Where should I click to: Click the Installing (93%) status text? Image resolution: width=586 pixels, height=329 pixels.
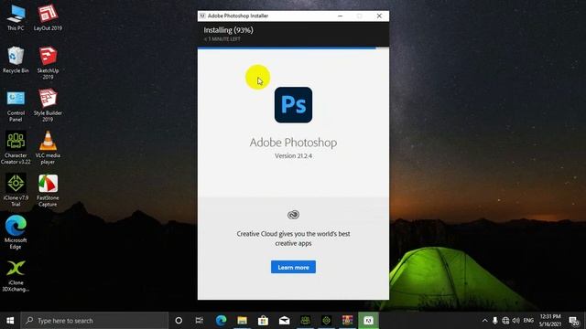coord(228,30)
